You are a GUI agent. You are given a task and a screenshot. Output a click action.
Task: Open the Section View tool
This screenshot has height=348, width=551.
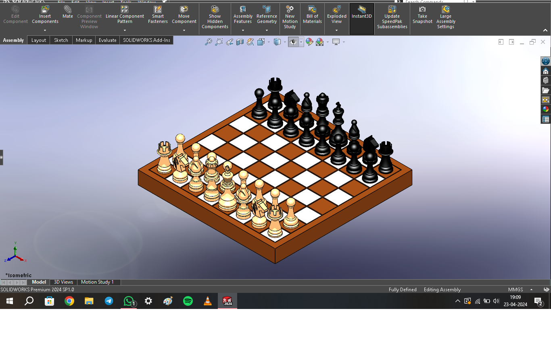click(240, 41)
